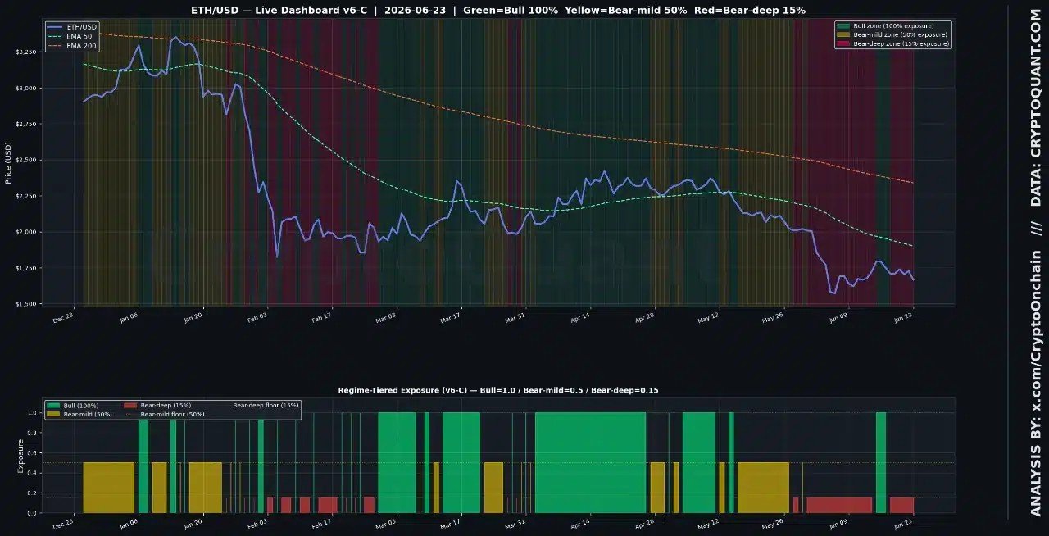Click Dec 23 date label under exposure chart
This screenshot has height=536, width=1049.
63,523
